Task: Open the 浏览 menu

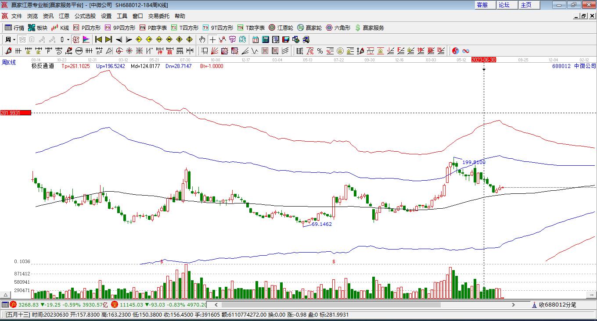Action: (32, 16)
